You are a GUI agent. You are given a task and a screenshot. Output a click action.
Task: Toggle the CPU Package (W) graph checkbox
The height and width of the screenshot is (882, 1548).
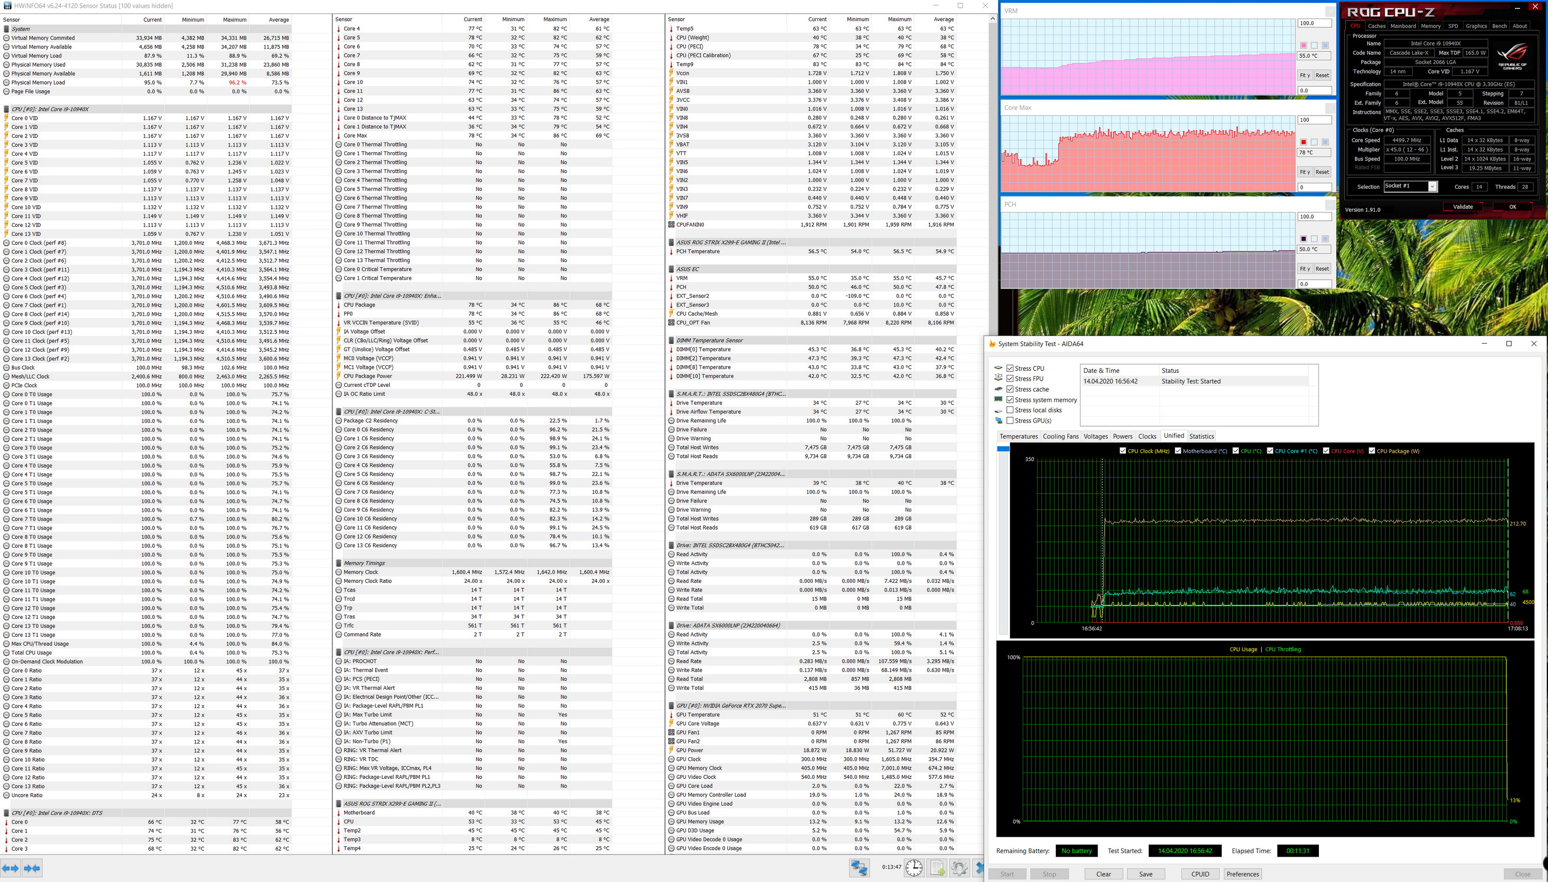pos(1372,451)
